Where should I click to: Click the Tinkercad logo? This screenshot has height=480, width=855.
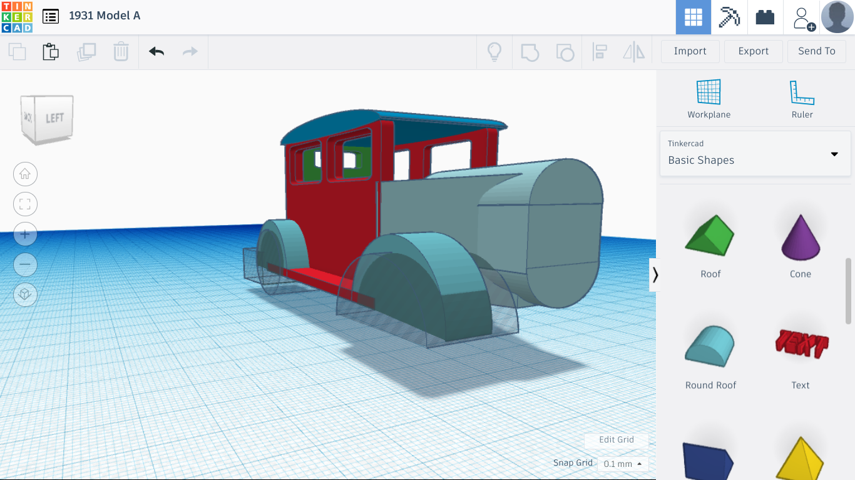(x=17, y=17)
